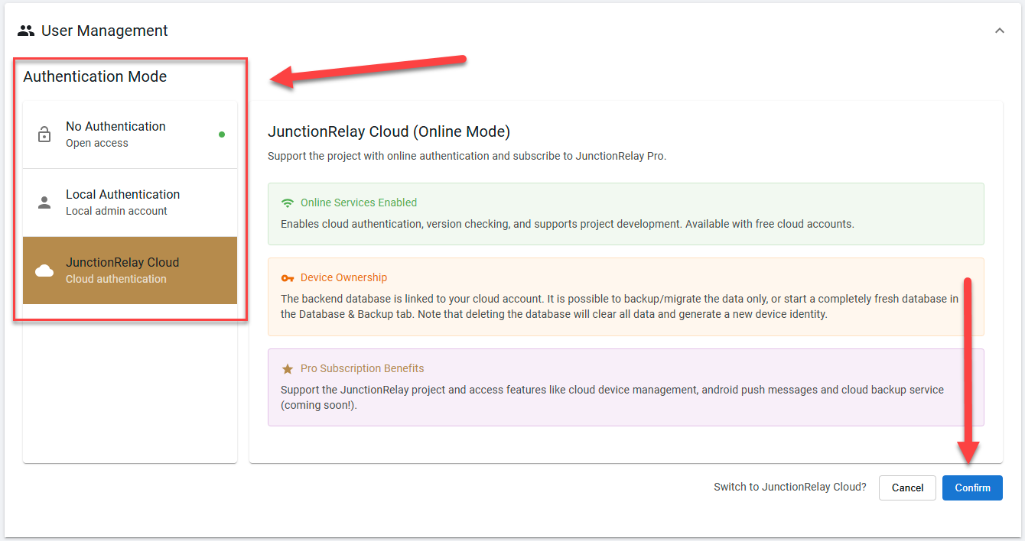1025x541 pixels.
Task: Select the Local Authentication mode
Action: (130, 202)
